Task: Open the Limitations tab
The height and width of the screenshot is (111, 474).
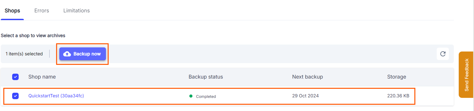Action: pyautogui.click(x=77, y=11)
